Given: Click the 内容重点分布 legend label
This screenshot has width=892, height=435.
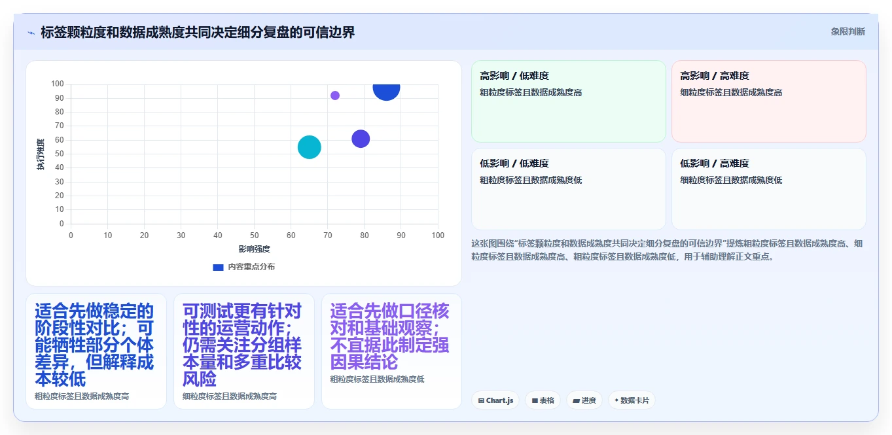Looking at the screenshot, I should (251, 267).
